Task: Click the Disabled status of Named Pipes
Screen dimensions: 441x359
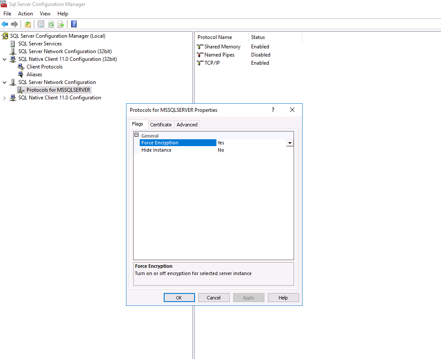Action: point(261,55)
